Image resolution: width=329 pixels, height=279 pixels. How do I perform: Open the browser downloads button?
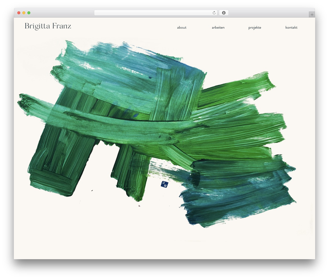point(224,13)
